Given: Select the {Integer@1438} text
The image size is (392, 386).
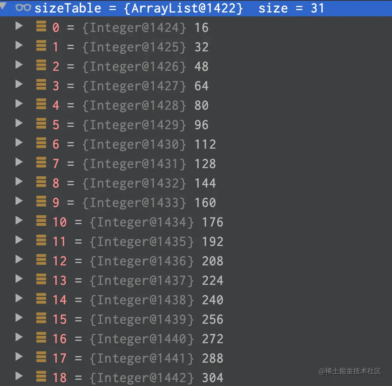Looking at the screenshot, I should point(142,300).
